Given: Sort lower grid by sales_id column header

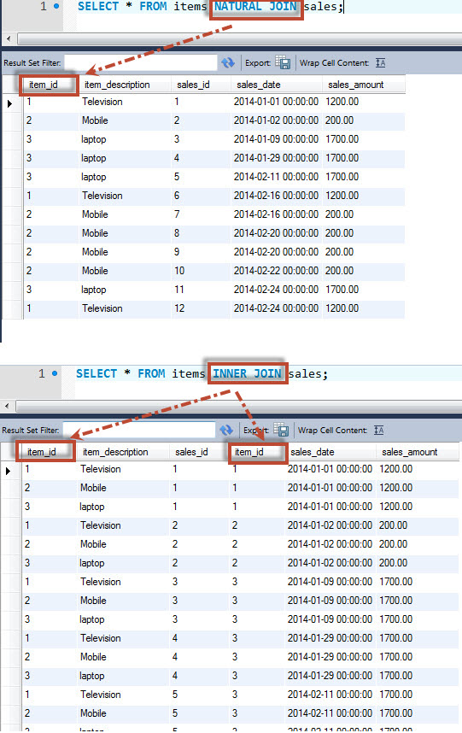Looking at the screenshot, I should 191,452.
